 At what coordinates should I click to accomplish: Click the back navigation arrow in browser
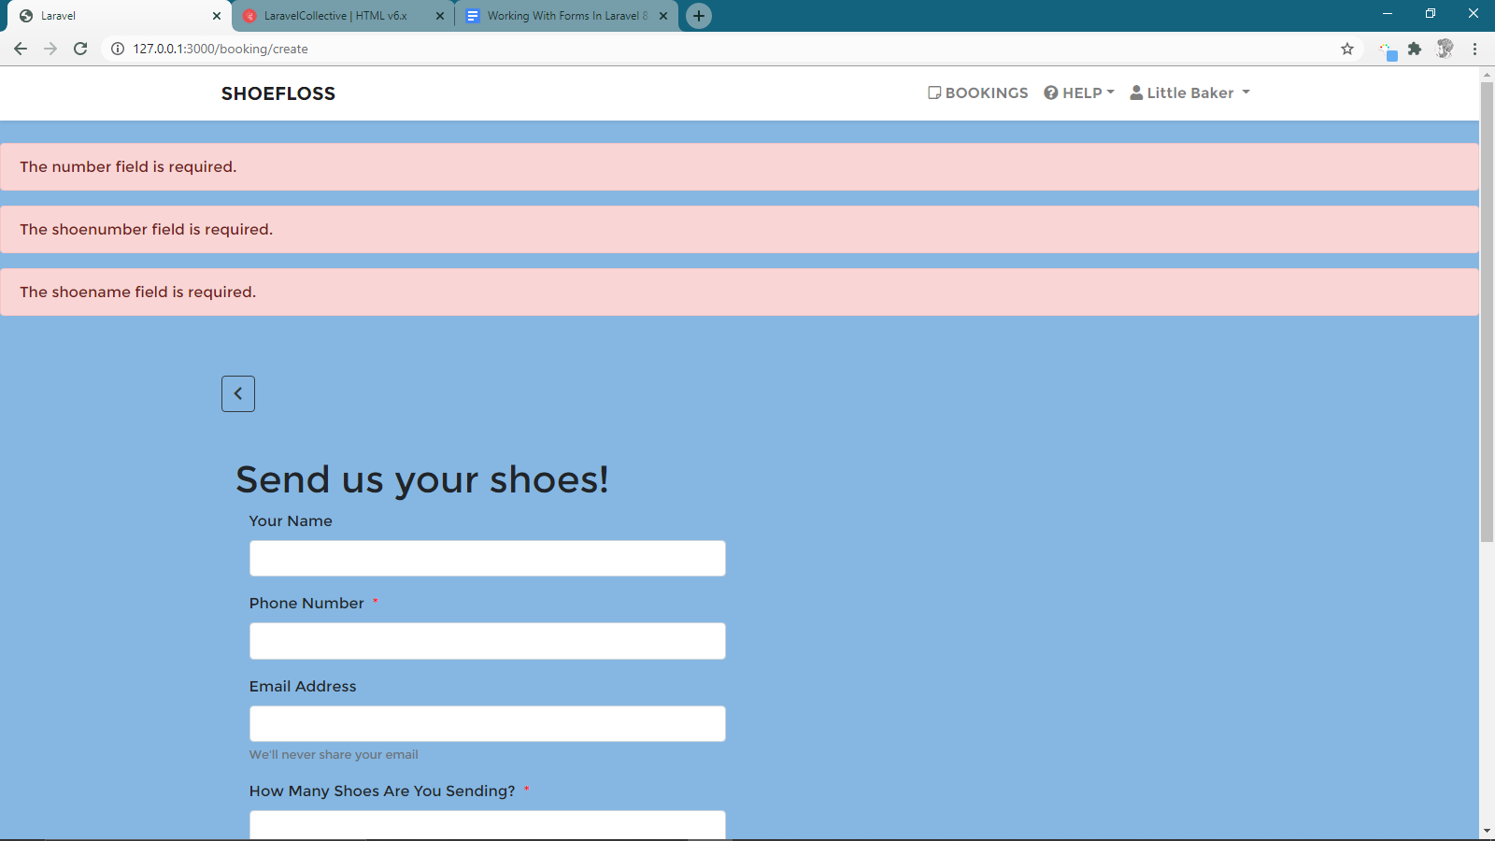(21, 49)
